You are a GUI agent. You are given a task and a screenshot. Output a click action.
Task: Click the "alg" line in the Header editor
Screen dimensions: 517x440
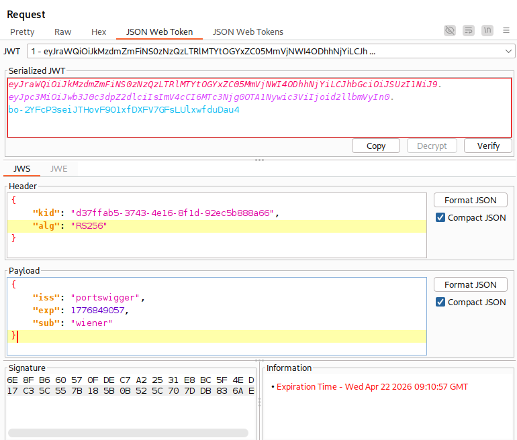(x=217, y=226)
